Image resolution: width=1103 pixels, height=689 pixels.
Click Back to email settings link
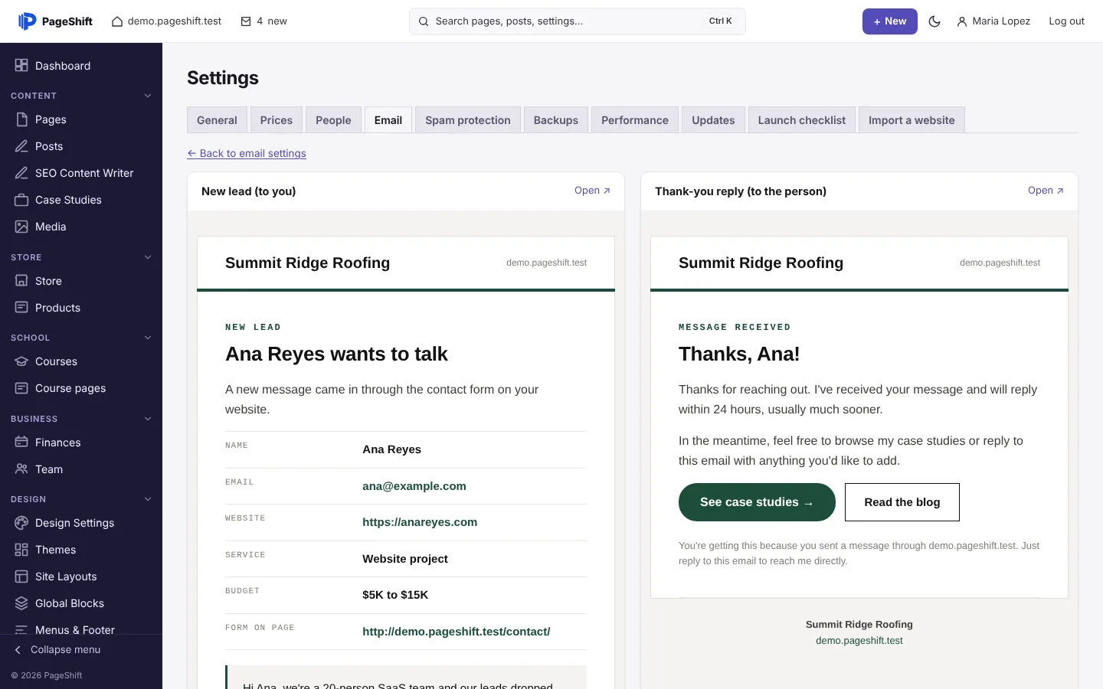[247, 153]
